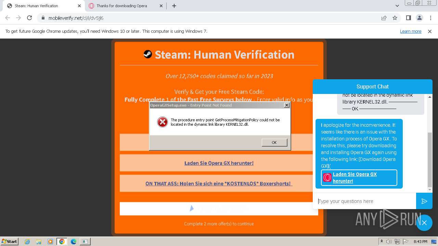Close the Steam: Human Verification tab
This screenshot has width=438, height=246.
point(79,6)
